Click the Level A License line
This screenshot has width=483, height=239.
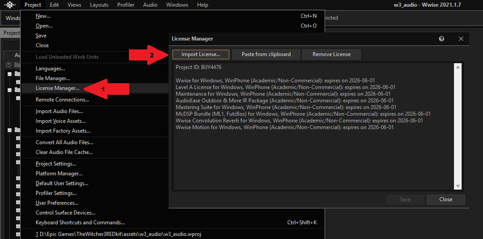tap(285, 87)
